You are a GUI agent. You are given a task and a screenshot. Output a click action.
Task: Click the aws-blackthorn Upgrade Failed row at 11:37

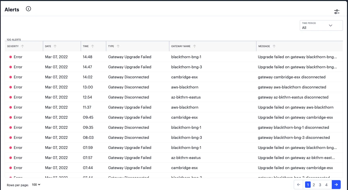point(174,107)
